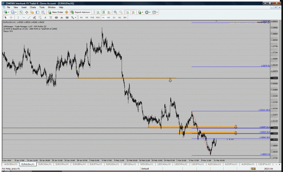Viewport: 283px width, 172px height.
Task: Open the Data Window panel
Action: click(27, 12)
